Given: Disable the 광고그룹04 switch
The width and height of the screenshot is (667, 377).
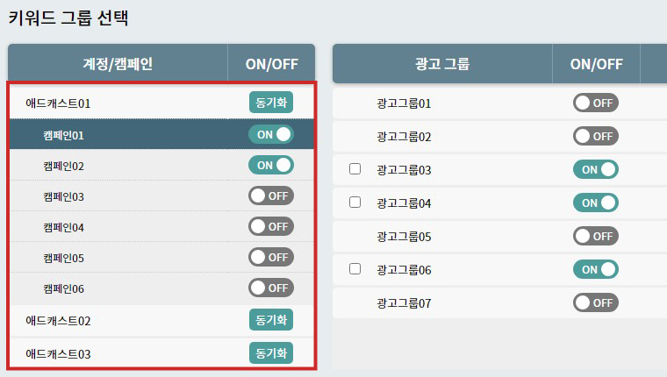Looking at the screenshot, I should [596, 203].
